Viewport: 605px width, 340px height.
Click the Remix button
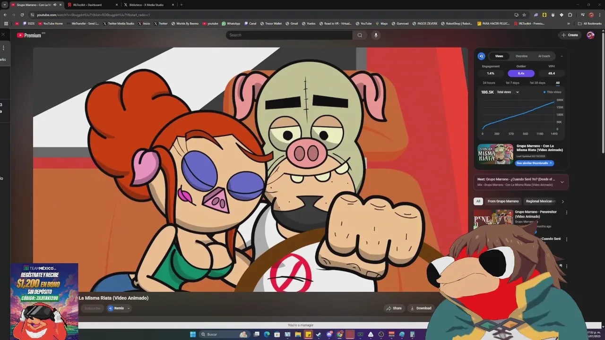pyautogui.click(x=116, y=308)
